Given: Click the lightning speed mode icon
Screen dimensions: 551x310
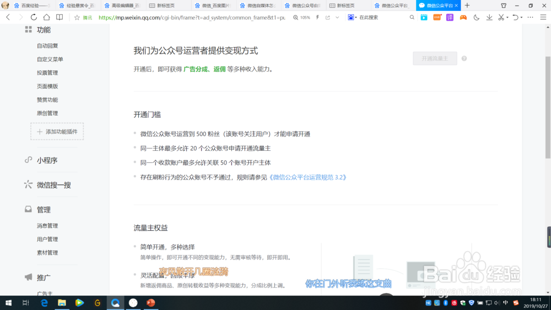Looking at the screenshot, I should click(317, 17).
